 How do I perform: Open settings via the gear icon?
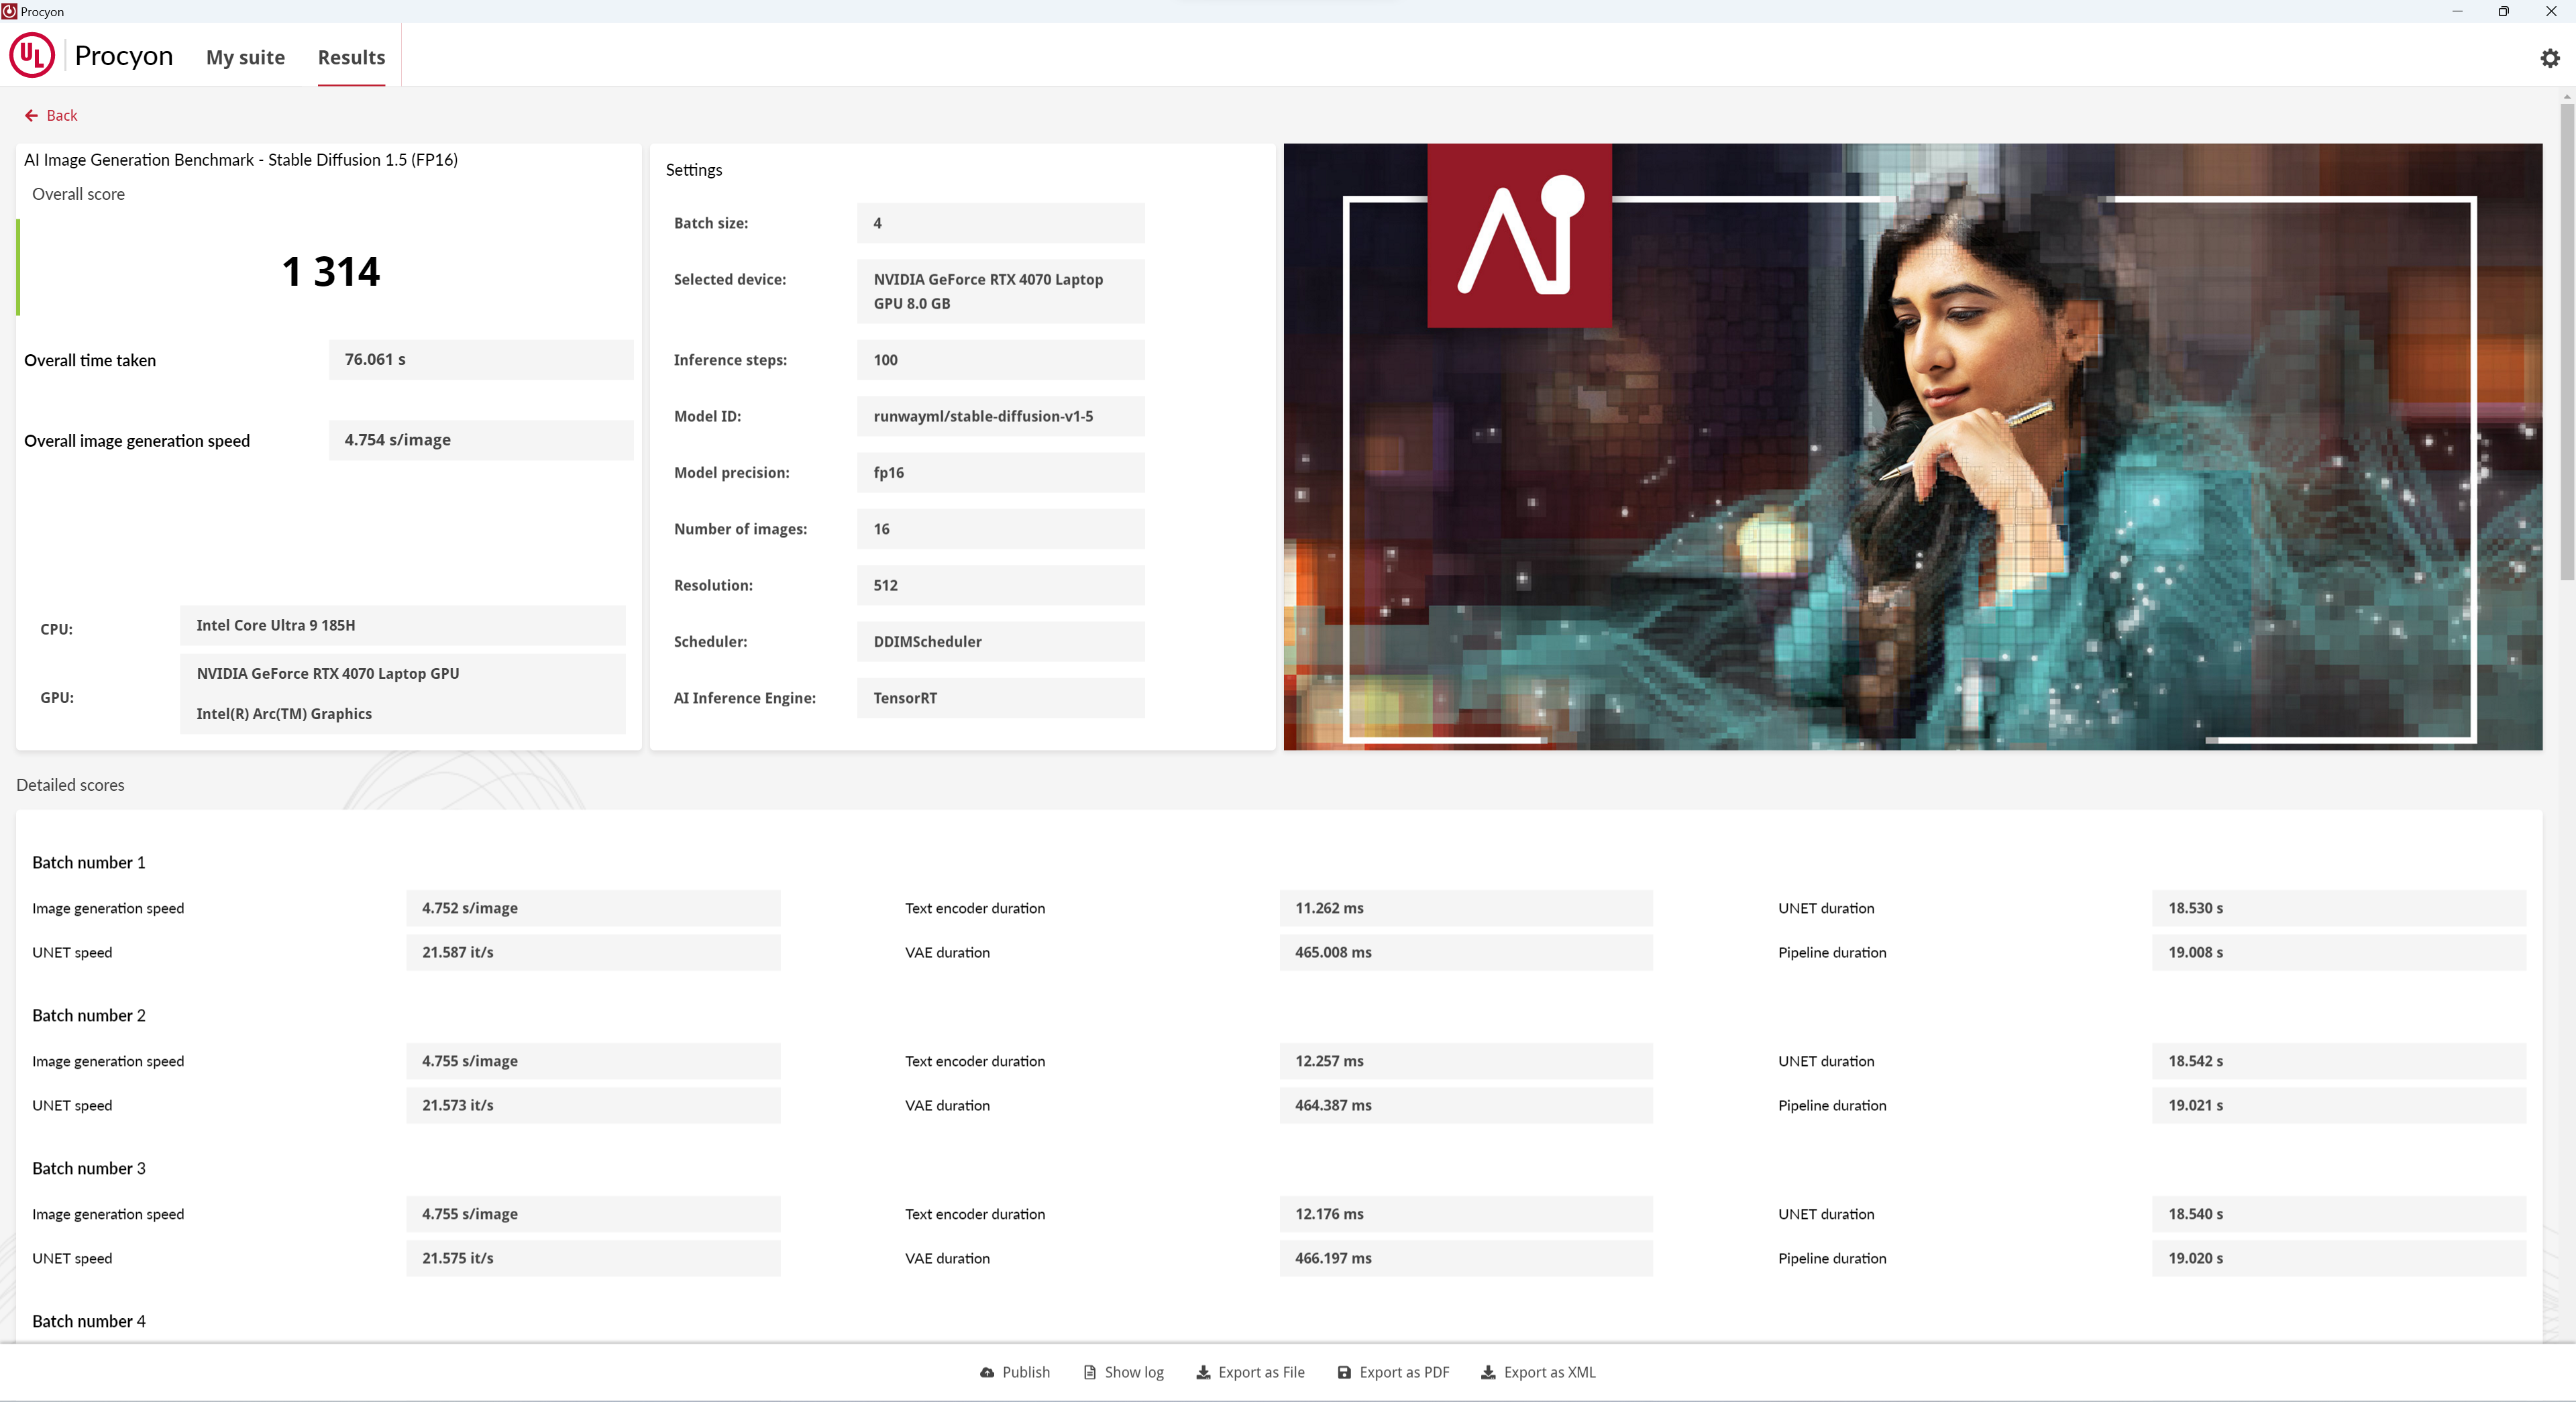[x=2550, y=58]
